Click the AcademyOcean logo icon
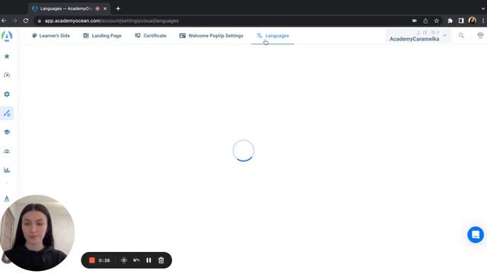Image resolution: width=487 pixels, height=274 pixels. pyautogui.click(x=7, y=36)
